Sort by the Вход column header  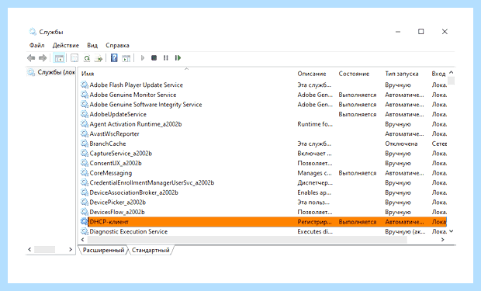(438, 74)
